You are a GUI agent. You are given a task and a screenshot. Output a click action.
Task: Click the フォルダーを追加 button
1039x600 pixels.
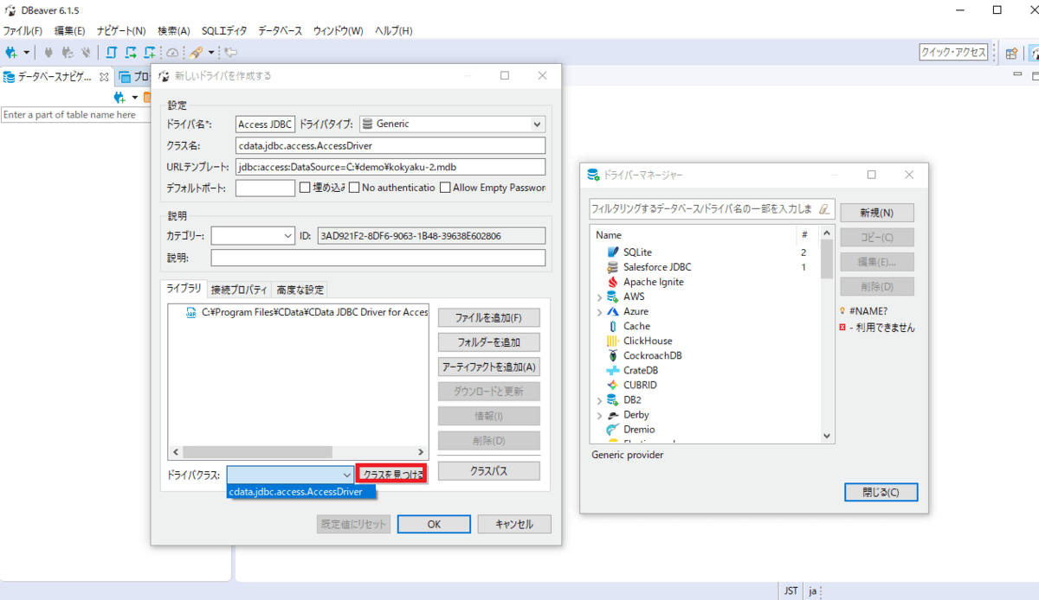pyautogui.click(x=489, y=341)
